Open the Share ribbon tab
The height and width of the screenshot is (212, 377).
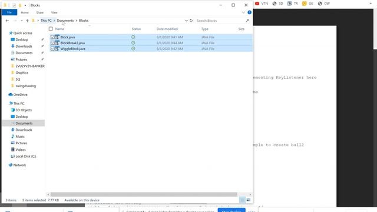pyautogui.click(x=40, y=12)
